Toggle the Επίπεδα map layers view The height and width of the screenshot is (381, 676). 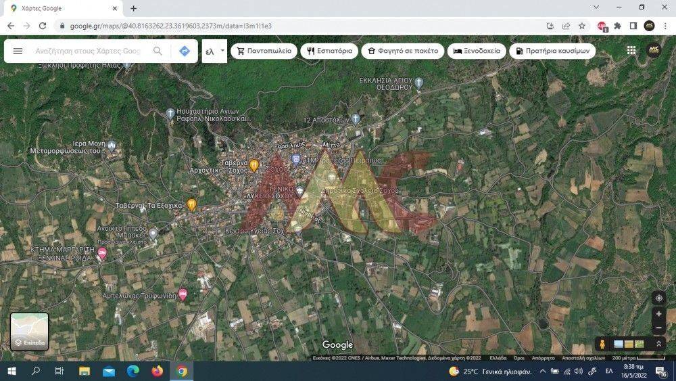tap(30, 332)
